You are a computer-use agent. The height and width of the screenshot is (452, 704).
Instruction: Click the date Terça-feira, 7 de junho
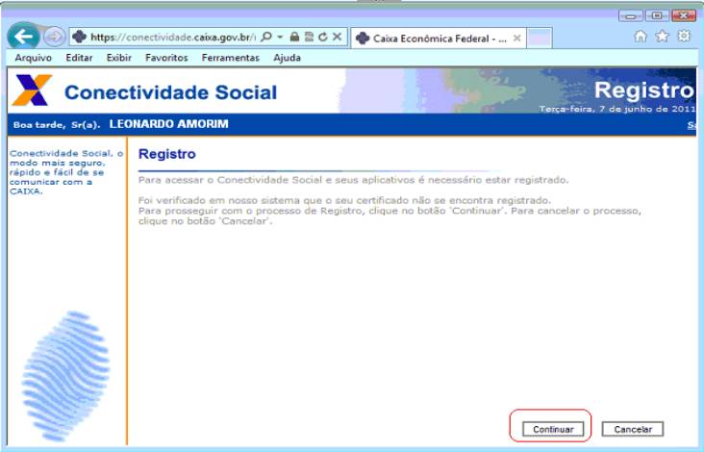point(617,109)
